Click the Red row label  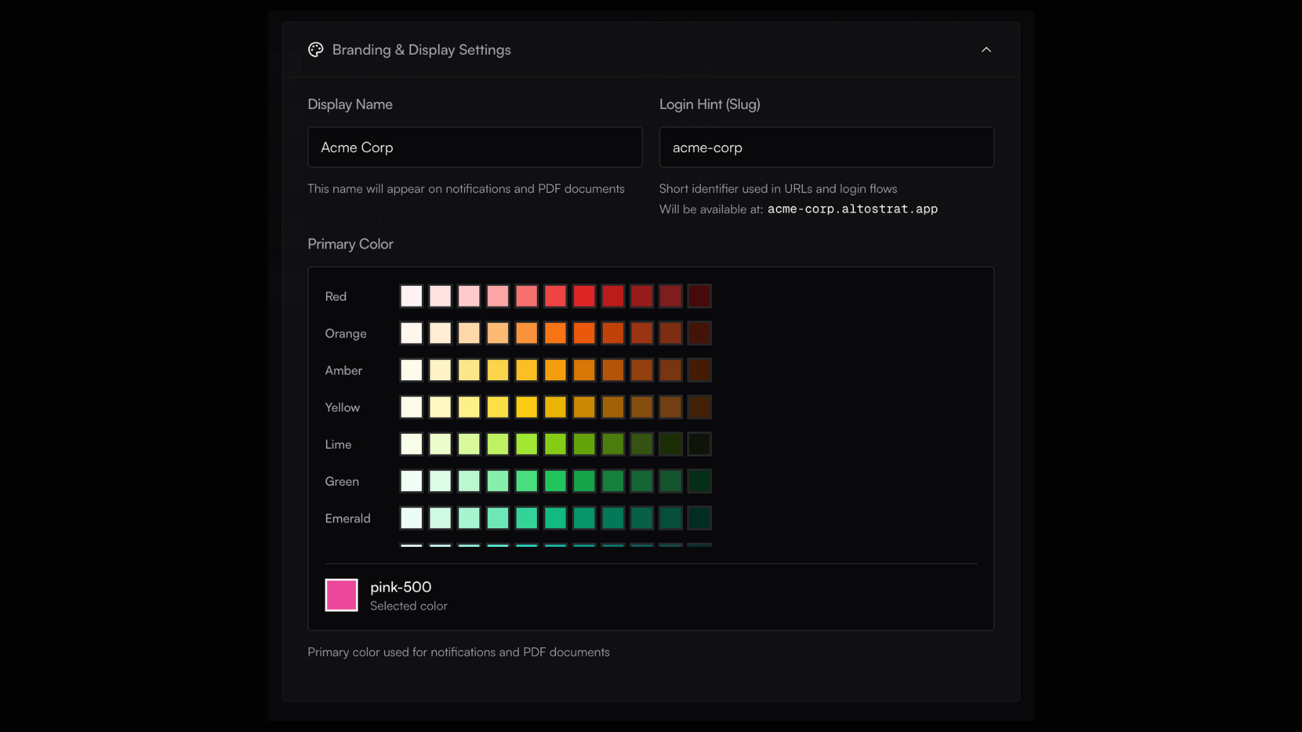pyautogui.click(x=336, y=296)
